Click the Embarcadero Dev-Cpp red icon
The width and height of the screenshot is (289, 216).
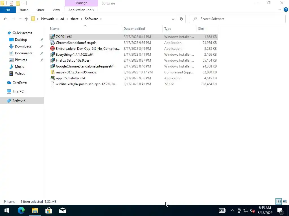(x=52, y=48)
